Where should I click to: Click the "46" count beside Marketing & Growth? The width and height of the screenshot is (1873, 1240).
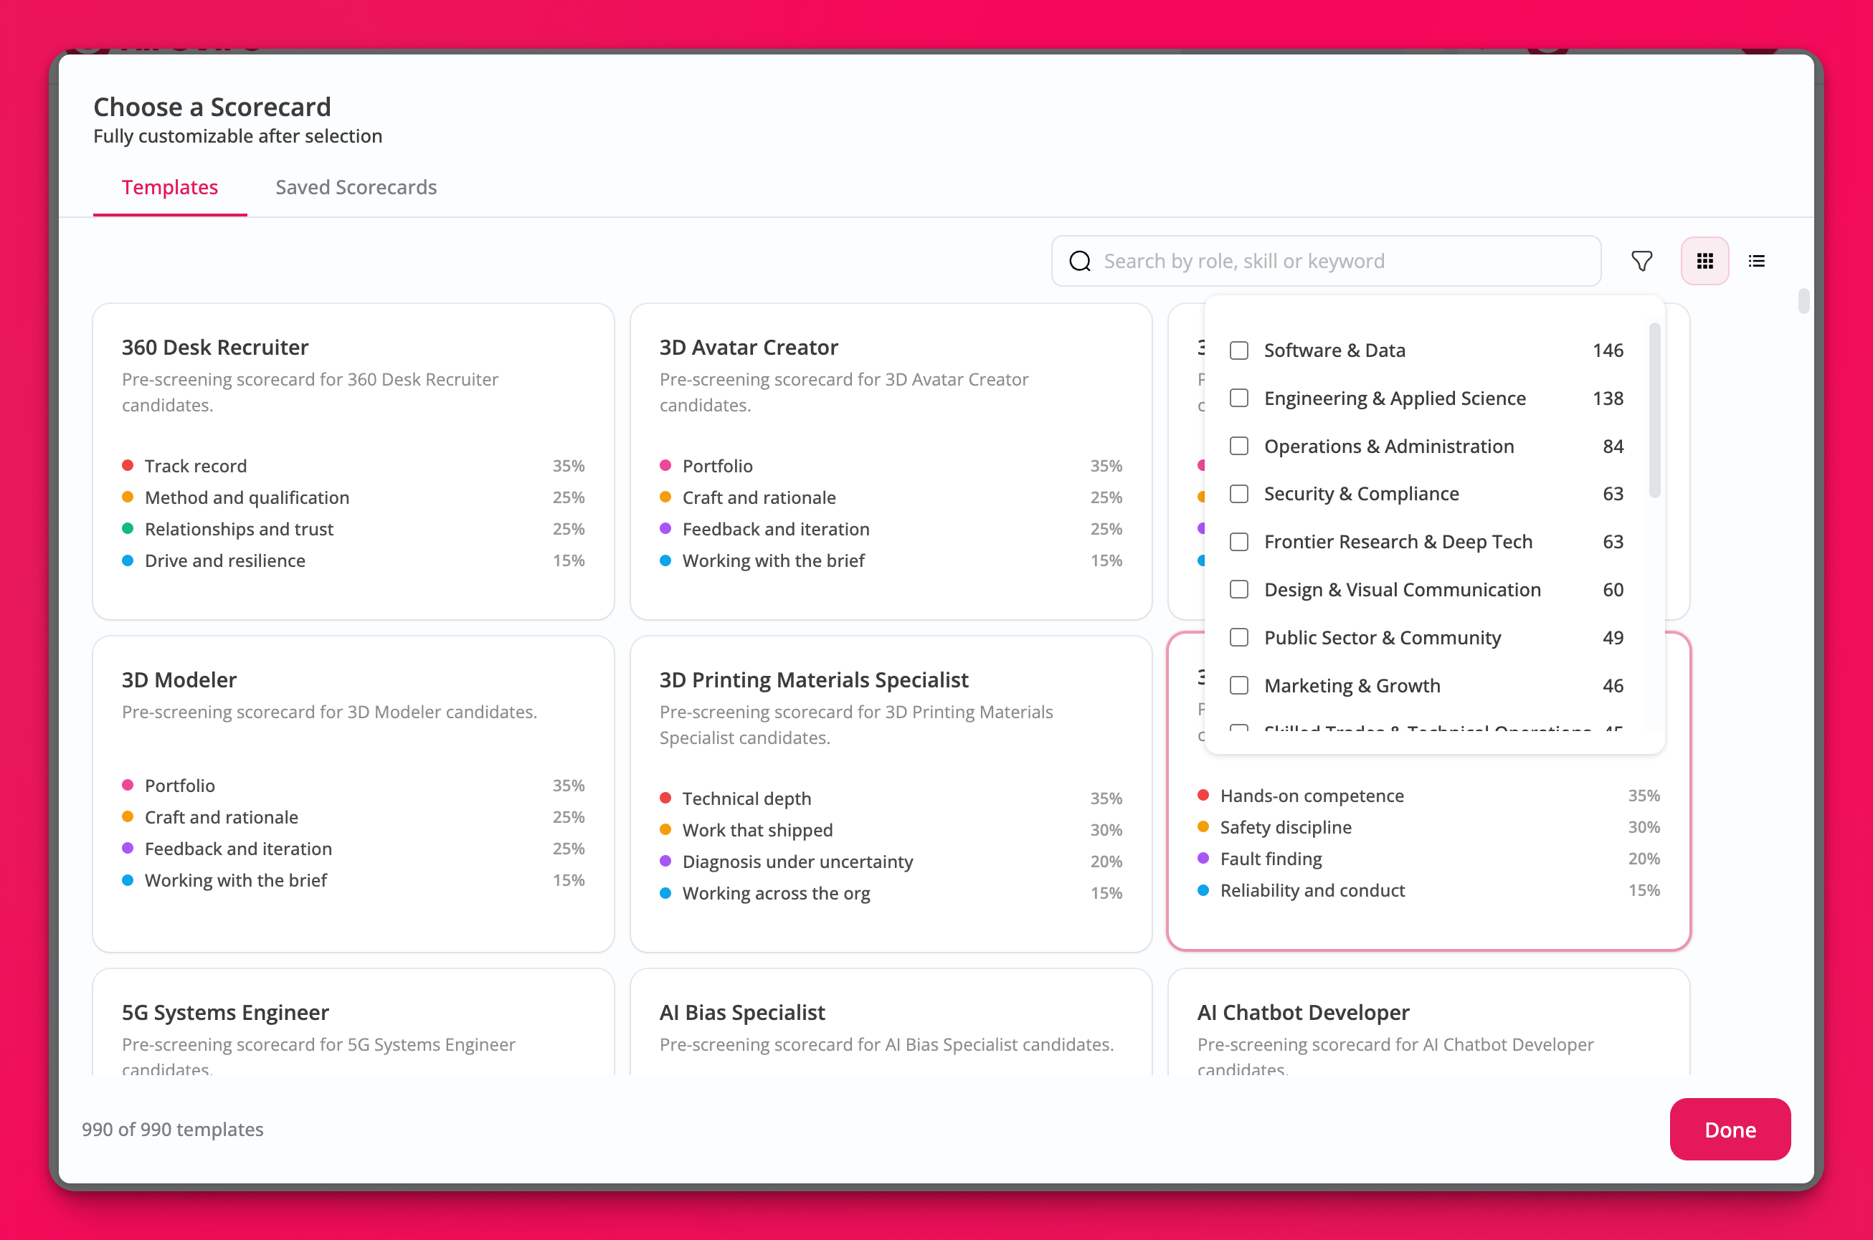(x=1613, y=686)
